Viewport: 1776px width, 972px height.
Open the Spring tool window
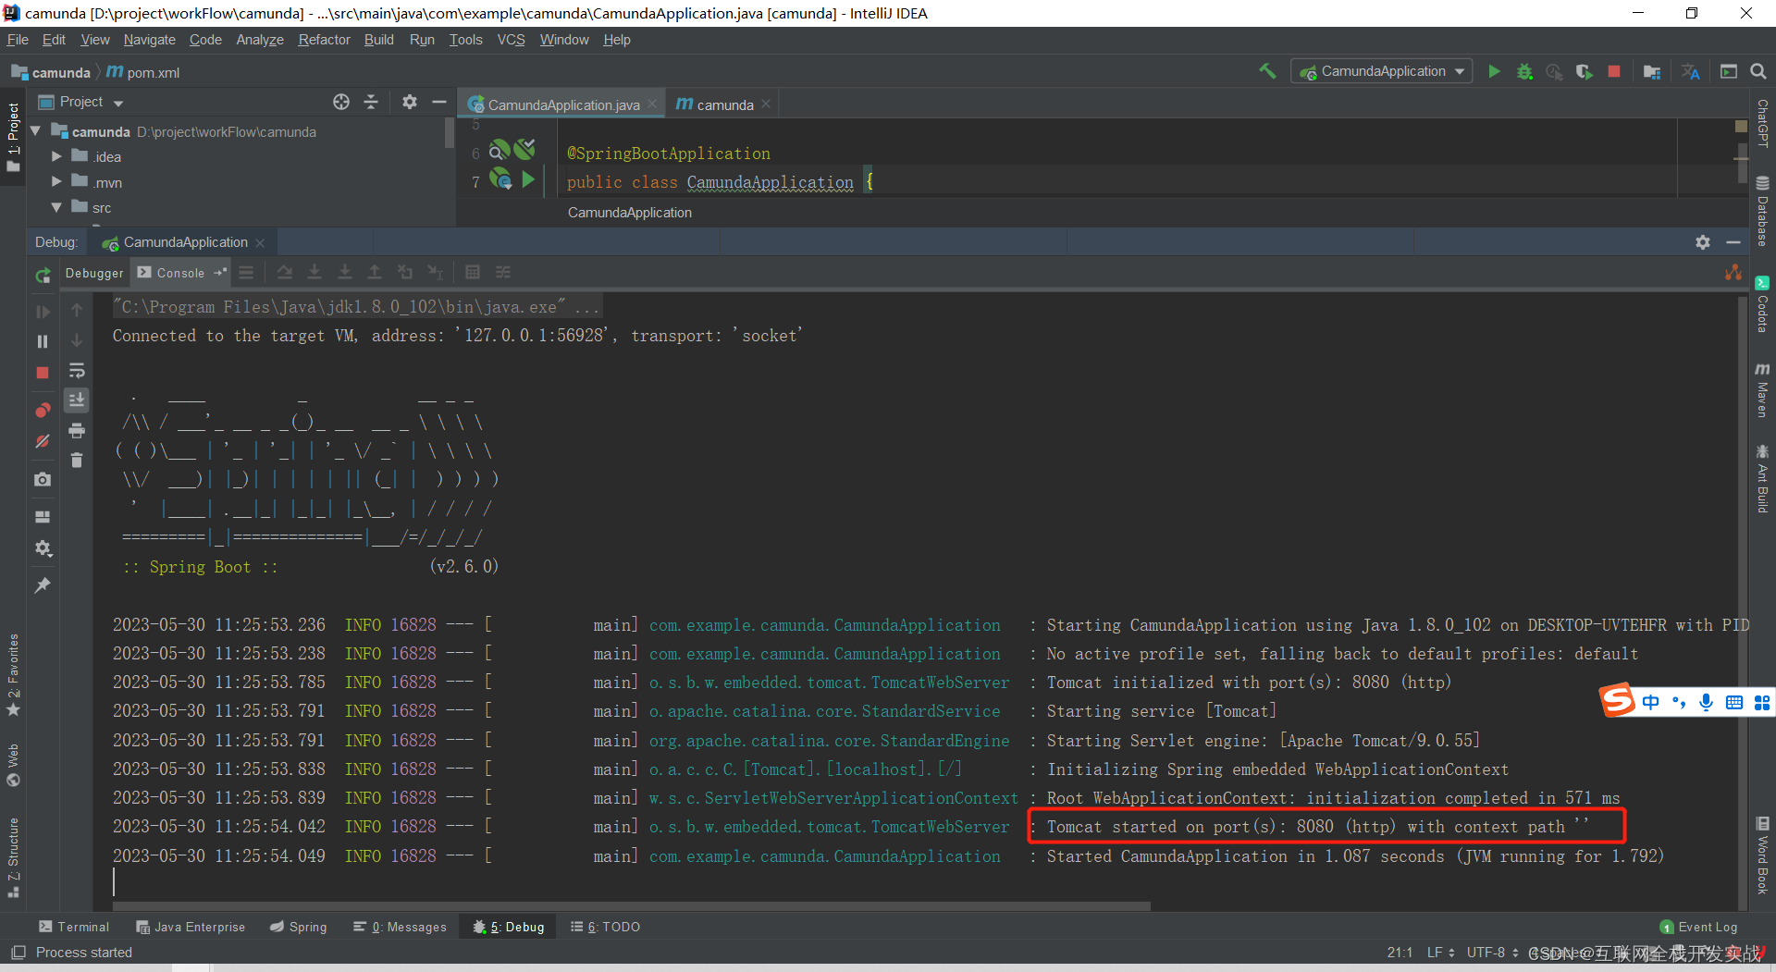(298, 927)
